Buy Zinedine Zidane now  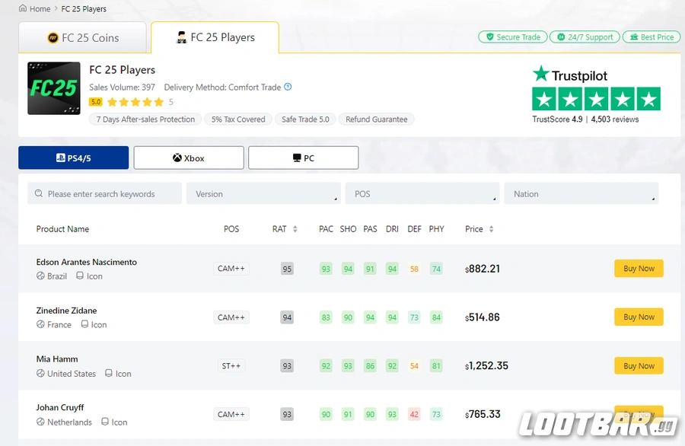click(x=639, y=317)
